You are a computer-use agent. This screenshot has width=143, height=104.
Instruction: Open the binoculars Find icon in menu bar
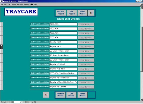pyautogui.click(x=31, y=4)
